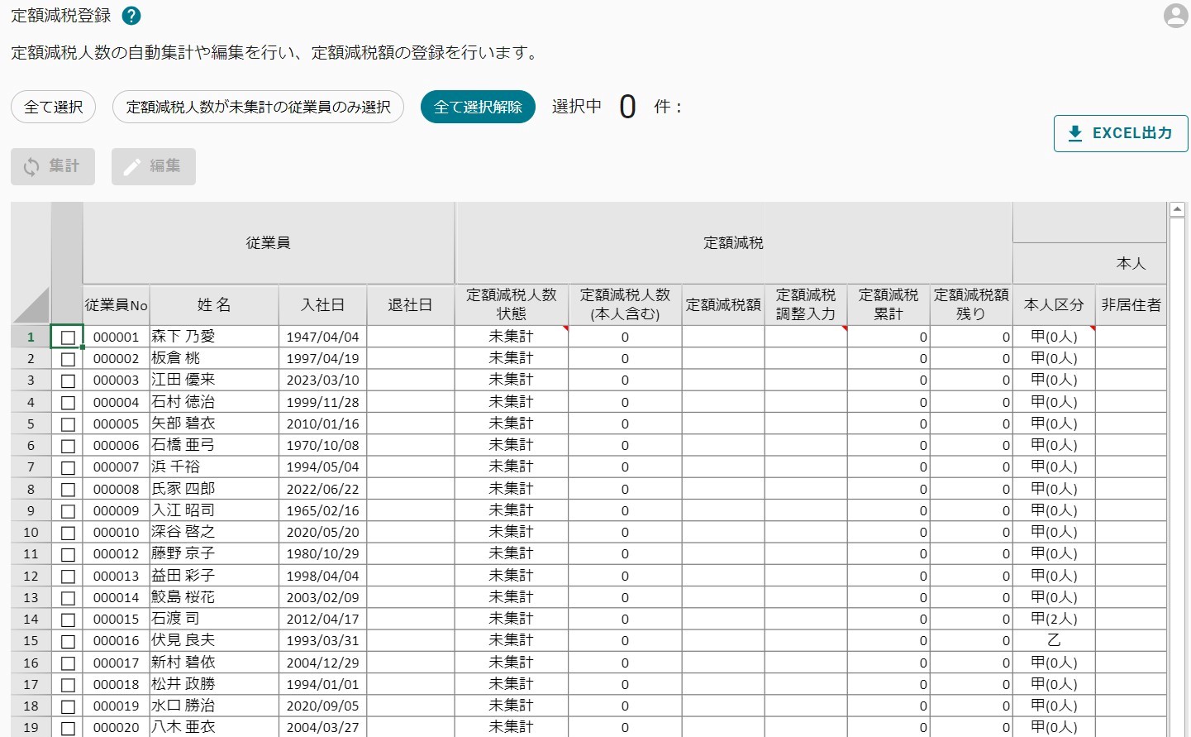Click the 全て選択 button
The image size is (1191, 737).
tap(54, 107)
